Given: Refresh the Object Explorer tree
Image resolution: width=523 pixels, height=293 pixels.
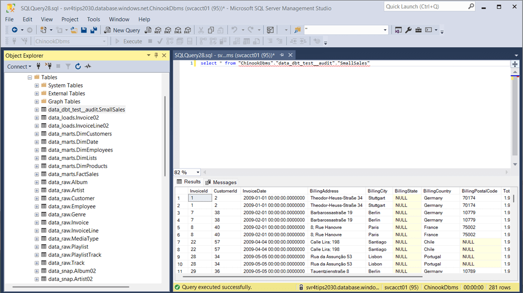Looking at the screenshot, I should 78,66.
